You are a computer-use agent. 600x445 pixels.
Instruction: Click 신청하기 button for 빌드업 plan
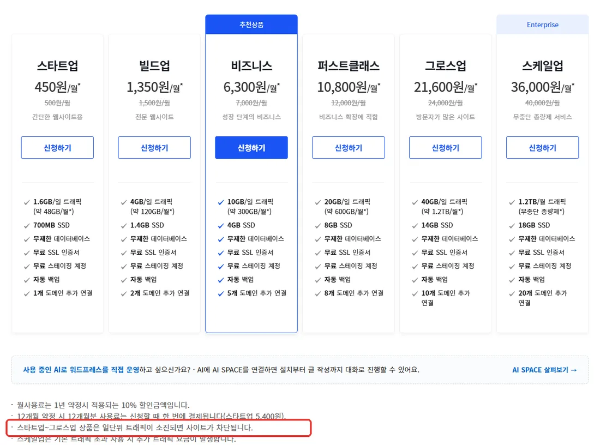click(x=154, y=148)
